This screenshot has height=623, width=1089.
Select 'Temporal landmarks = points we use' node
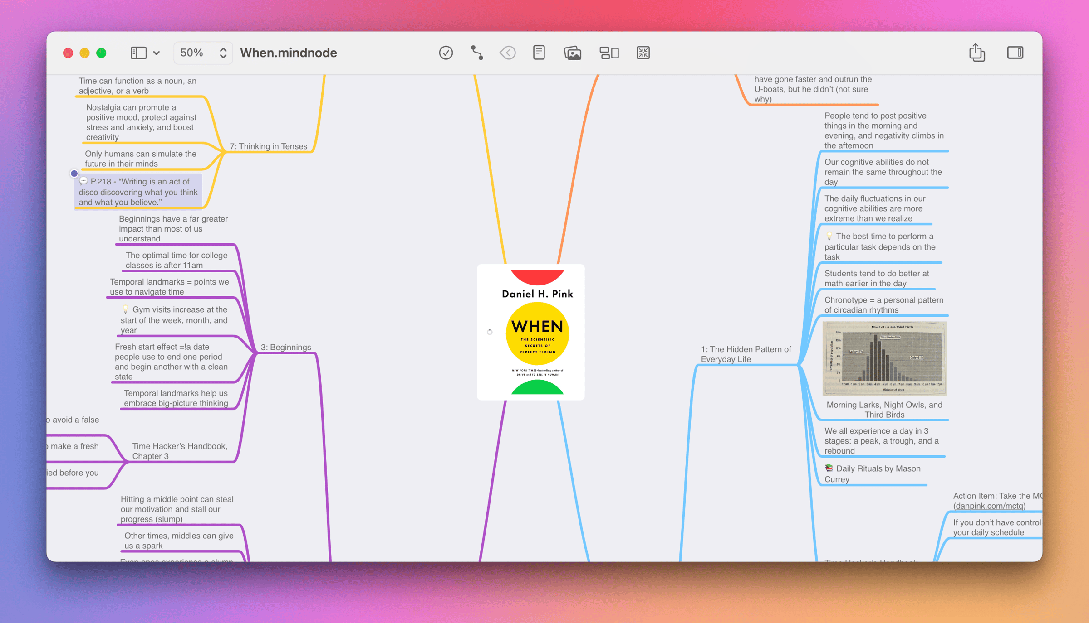(169, 286)
